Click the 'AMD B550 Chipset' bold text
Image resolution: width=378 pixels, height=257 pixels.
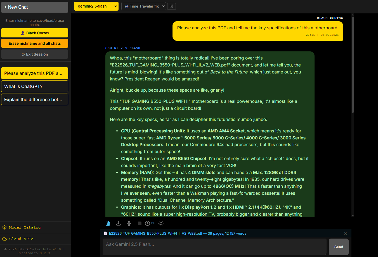(186, 159)
